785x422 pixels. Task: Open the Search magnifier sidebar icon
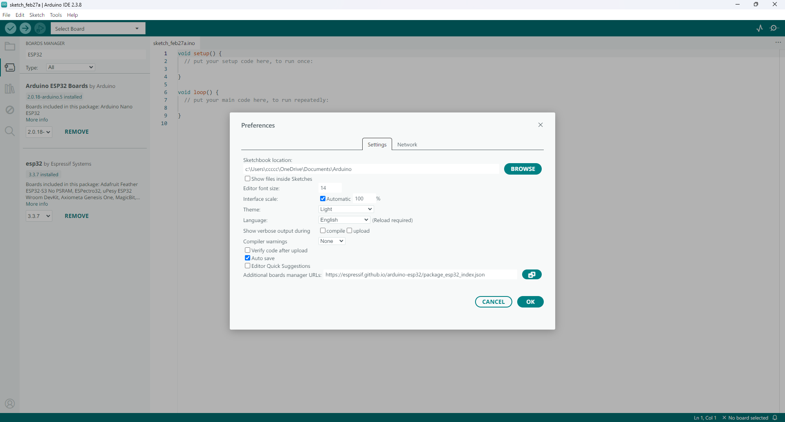[10, 131]
